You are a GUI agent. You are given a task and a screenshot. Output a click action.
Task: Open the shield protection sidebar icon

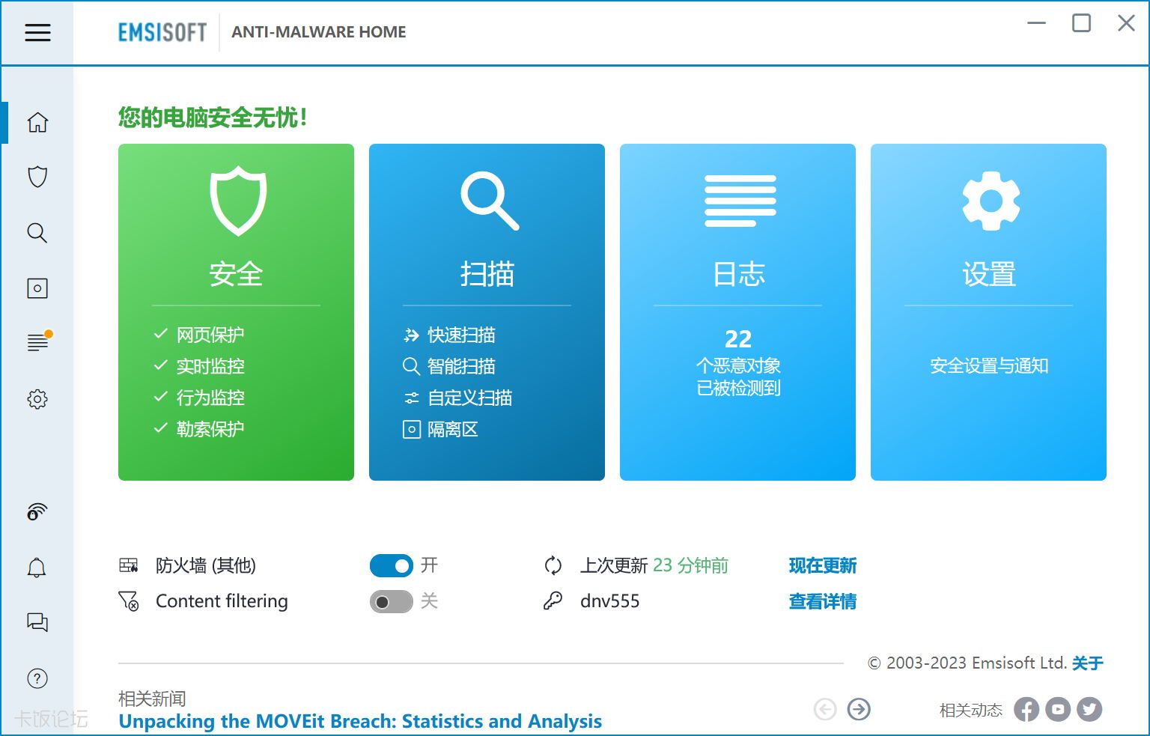tap(37, 177)
